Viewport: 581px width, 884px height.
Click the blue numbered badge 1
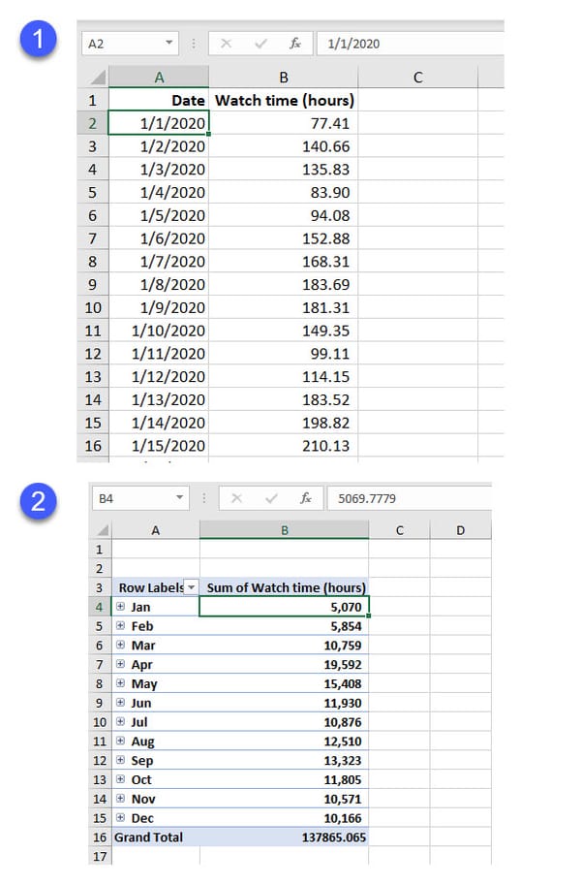coord(37,41)
